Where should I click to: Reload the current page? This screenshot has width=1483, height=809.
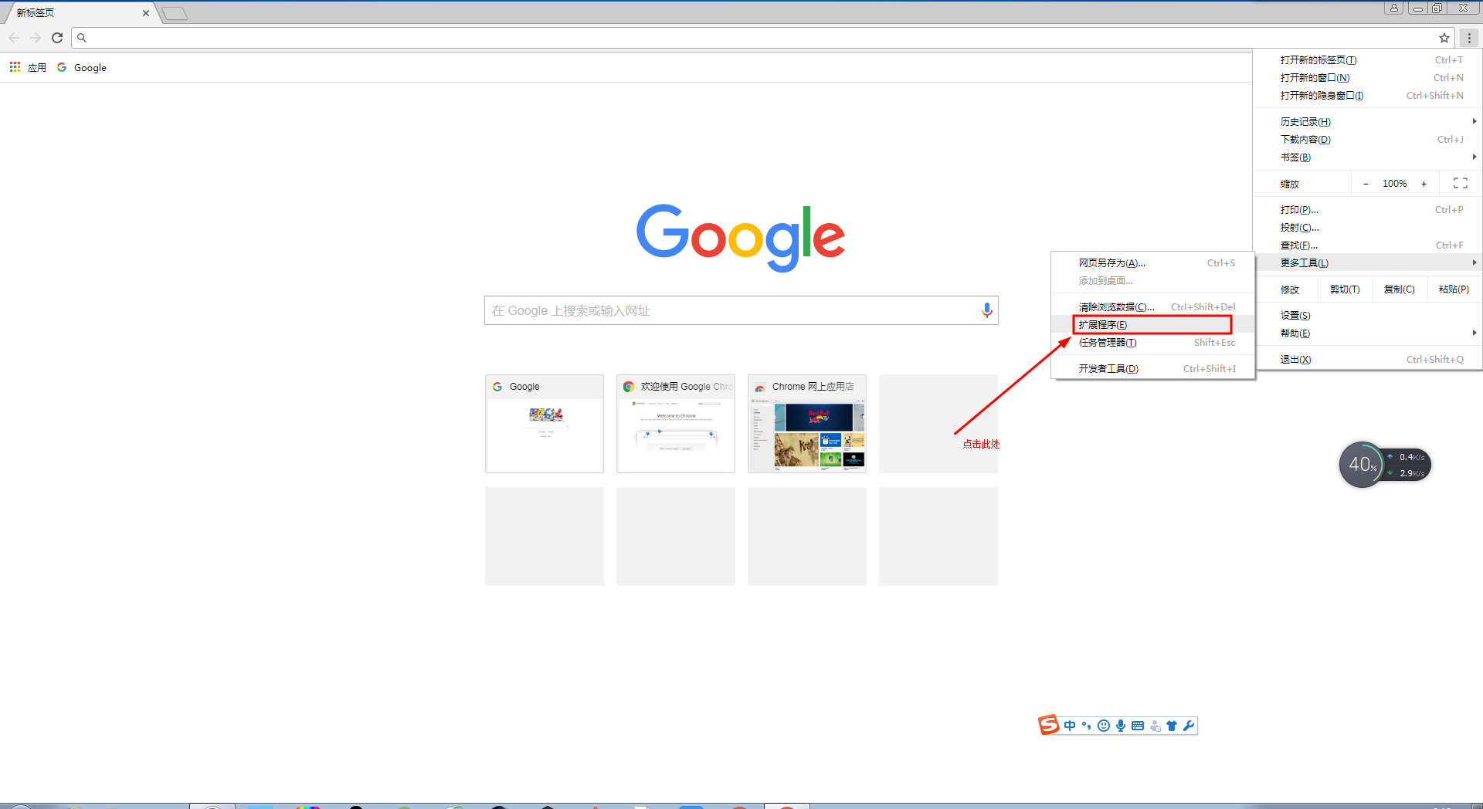(x=57, y=38)
